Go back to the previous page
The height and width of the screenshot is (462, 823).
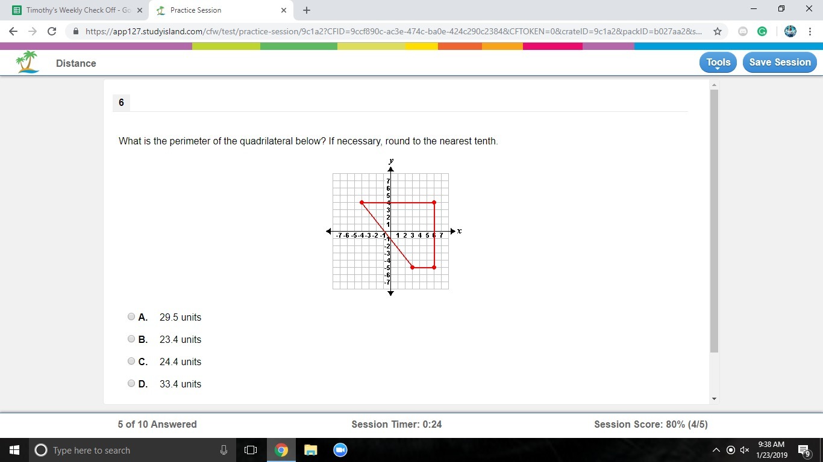[13, 31]
